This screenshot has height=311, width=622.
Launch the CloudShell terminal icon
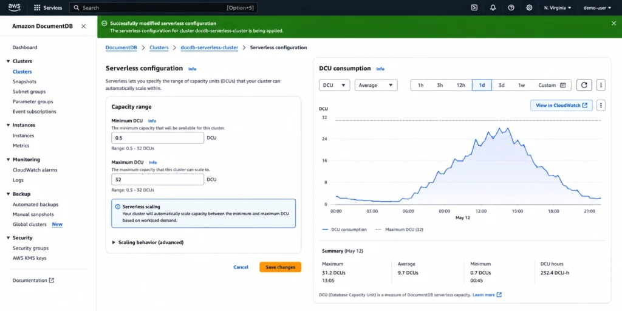pos(474,7)
